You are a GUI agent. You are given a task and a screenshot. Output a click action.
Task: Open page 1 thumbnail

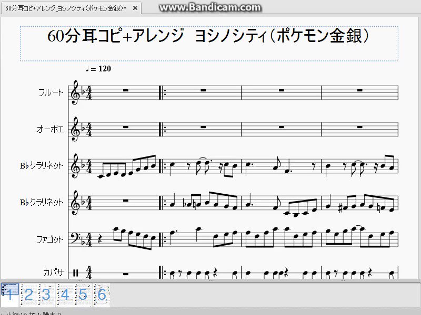click(10, 295)
